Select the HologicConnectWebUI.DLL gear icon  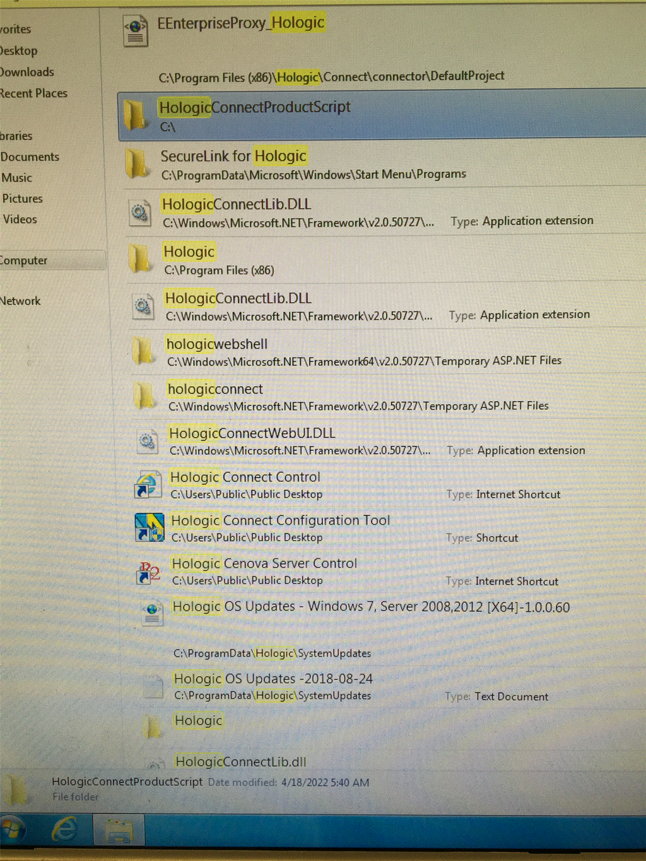pyautogui.click(x=148, y=440)
